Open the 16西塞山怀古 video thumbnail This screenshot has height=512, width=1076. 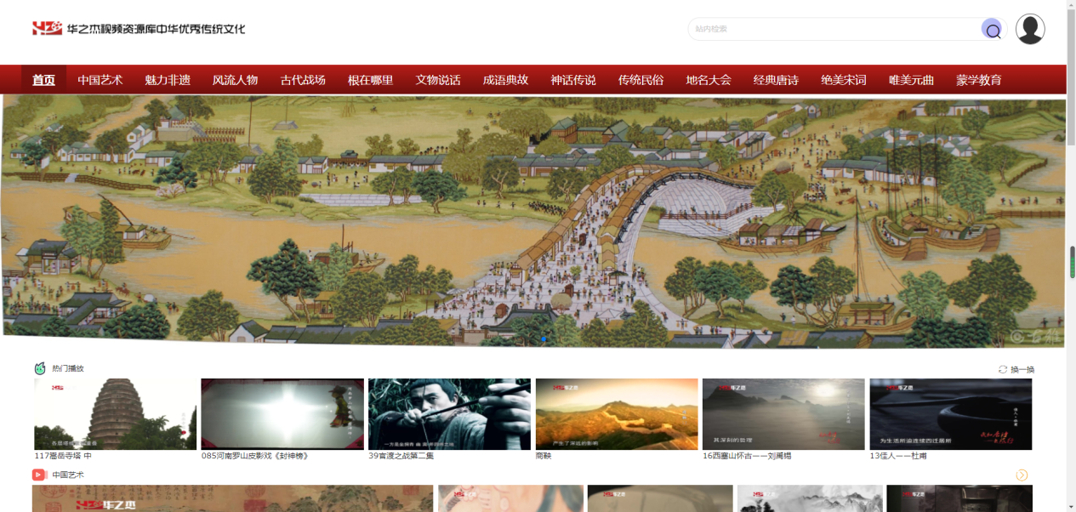click(783, 414)
